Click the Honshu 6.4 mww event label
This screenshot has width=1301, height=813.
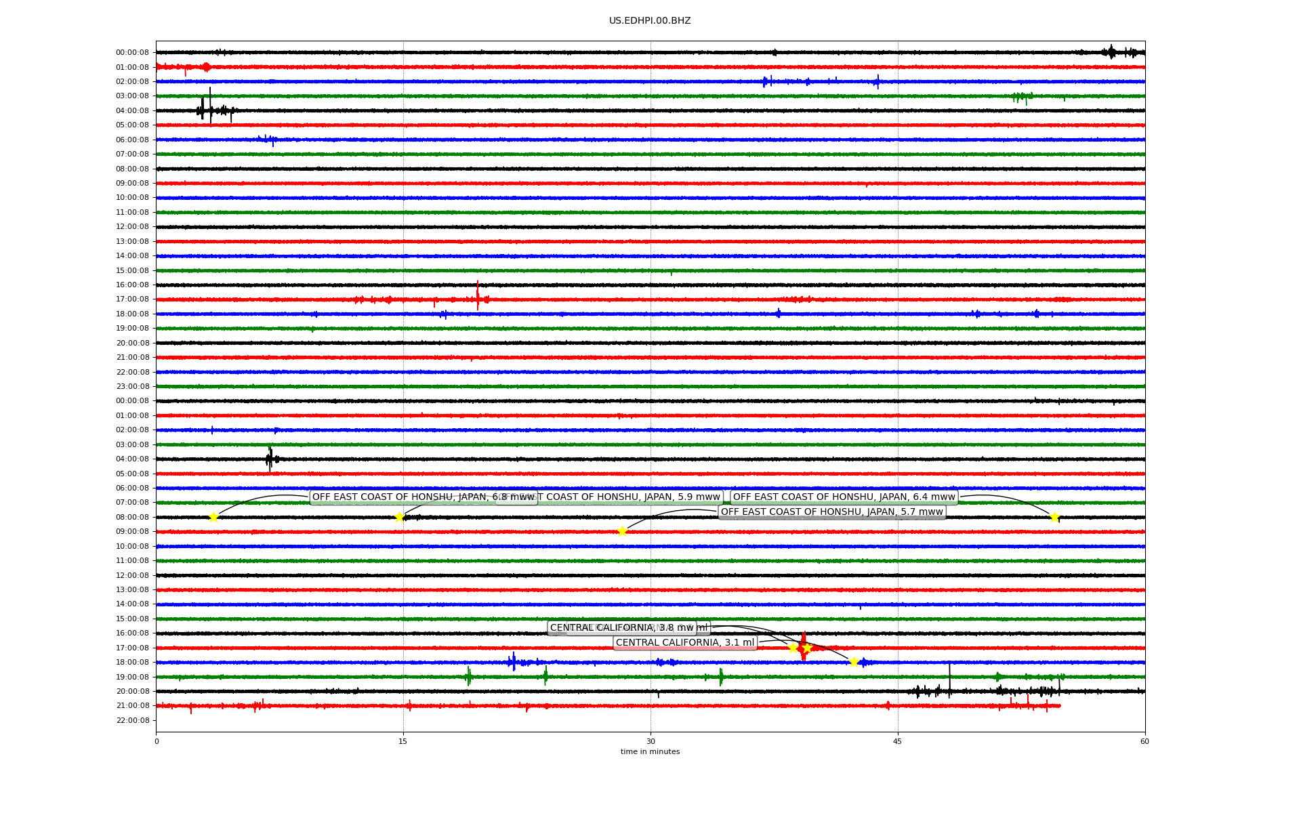[844, 497]
